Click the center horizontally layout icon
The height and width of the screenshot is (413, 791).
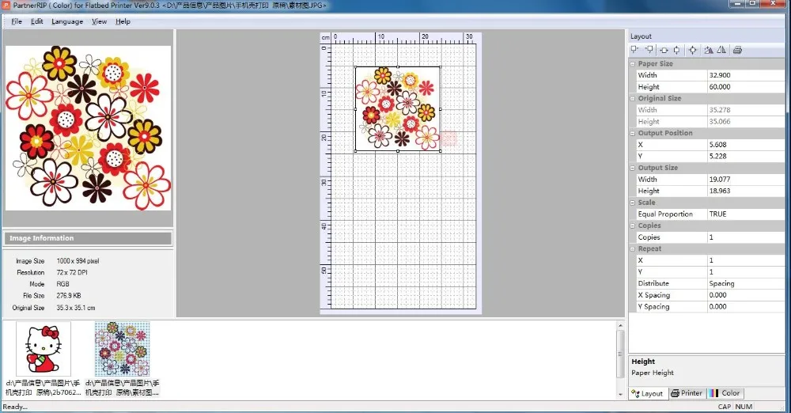coord(664,50)
